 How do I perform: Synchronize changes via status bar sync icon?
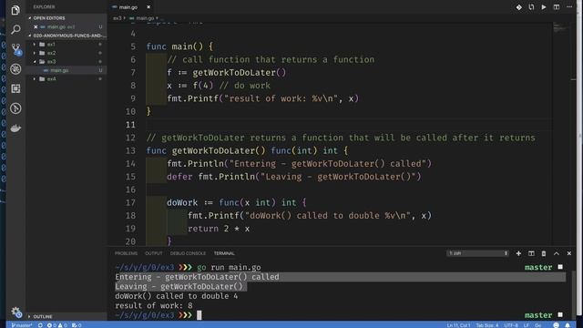(x=40, y=325)
